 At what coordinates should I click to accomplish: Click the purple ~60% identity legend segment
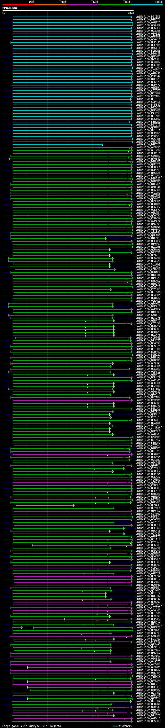[83, 5]
